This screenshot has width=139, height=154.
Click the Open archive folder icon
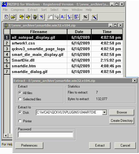click(x=13, y=17)
